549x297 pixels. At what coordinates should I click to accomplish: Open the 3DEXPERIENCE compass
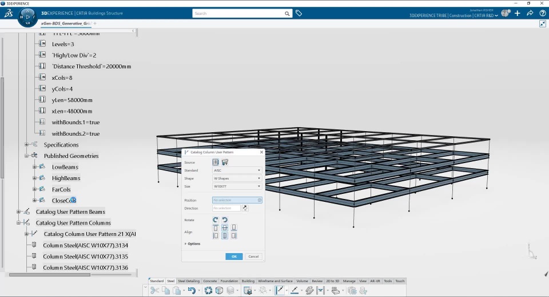[27, 17]
